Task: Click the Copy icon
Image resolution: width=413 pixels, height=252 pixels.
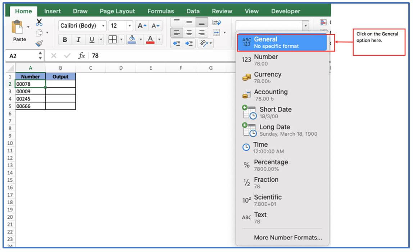Action: [x=39, y=33]
